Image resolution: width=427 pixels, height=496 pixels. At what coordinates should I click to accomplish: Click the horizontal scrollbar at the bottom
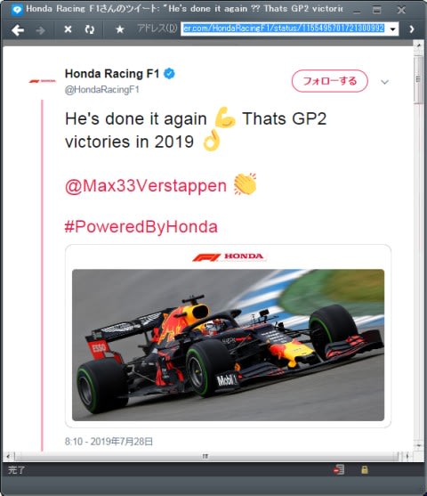pyautogui.click(x=205, y=456)
